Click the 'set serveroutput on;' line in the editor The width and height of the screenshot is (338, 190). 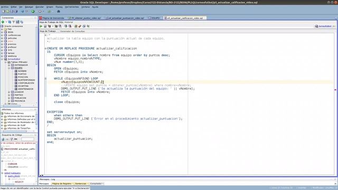click(64, 132)
